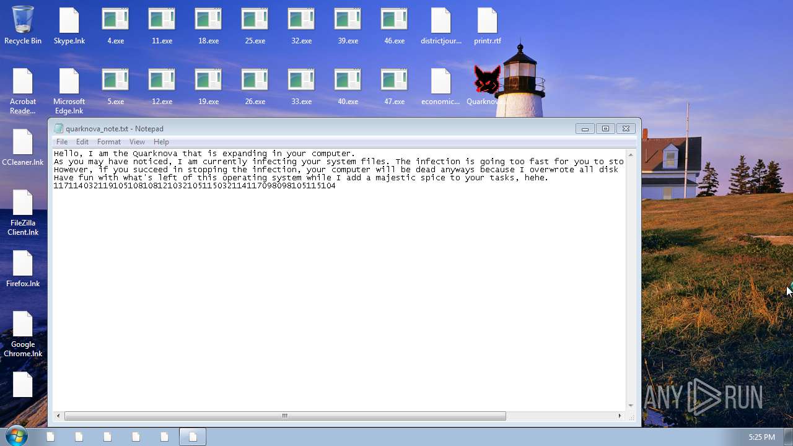Click the 5:25 PM taskbar clock

coord(761,437)
